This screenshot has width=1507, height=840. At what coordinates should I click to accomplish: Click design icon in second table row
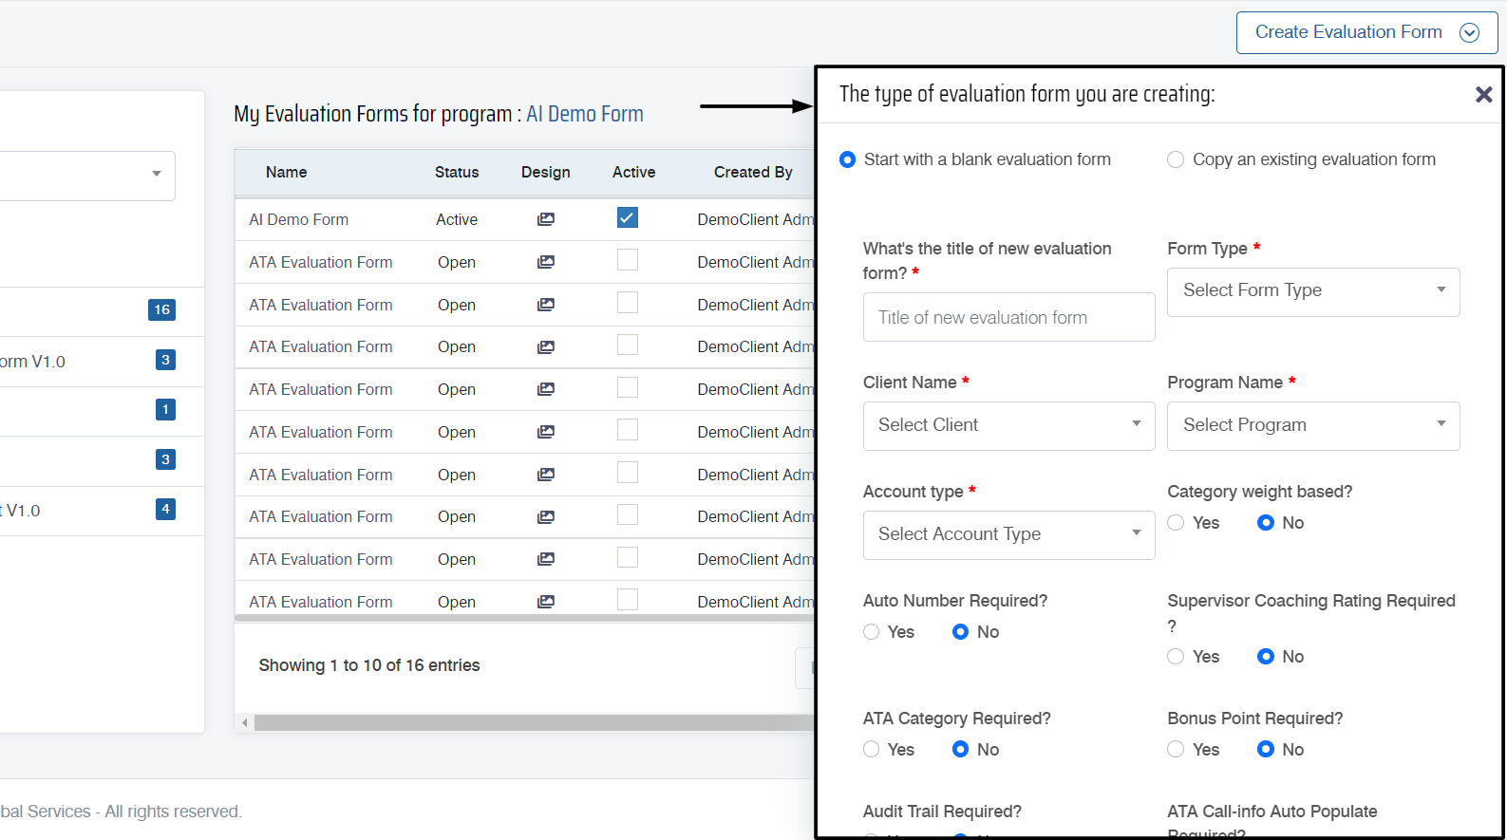(545, 262)
